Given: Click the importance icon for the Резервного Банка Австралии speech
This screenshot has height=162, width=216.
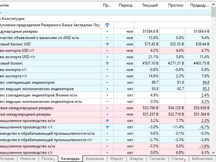Looking at the screenshot, I should tap(107, 25).
